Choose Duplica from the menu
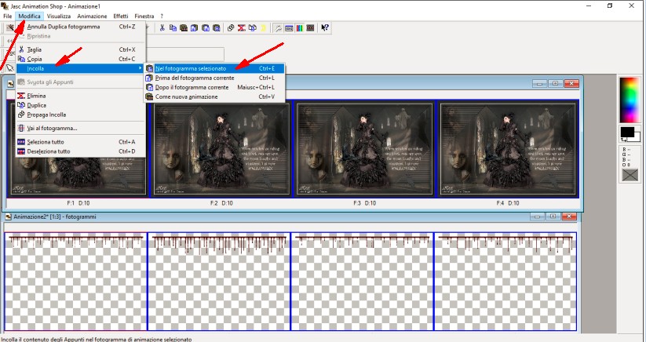This screenshot has width=646, height=342. coord(81,105)
